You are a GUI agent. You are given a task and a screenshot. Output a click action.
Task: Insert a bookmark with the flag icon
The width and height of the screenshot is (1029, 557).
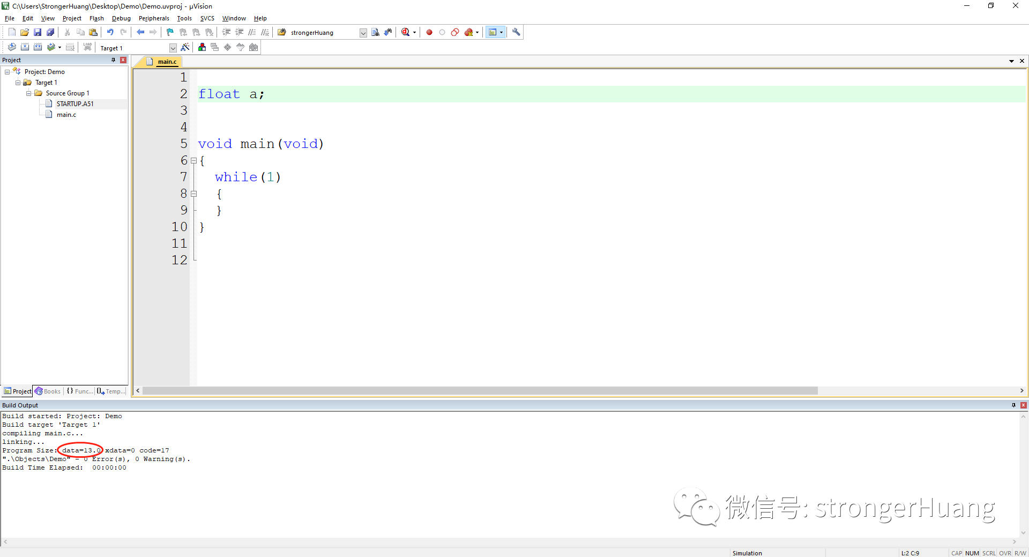[x=170, y=32]
